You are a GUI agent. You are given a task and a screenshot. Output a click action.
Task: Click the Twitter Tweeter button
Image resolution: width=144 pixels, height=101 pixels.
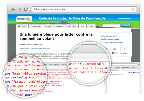coord(124,53)
